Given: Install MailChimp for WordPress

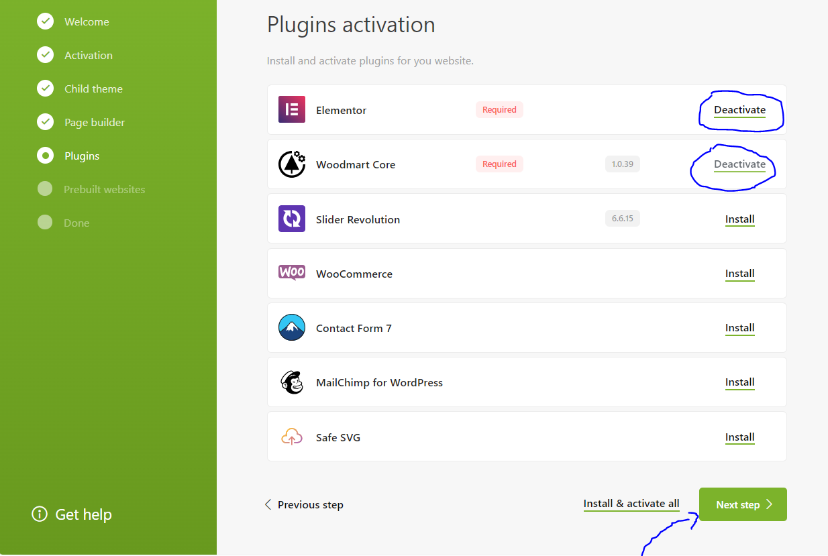Looking at the screenshot, I should (x=739, y=382).
